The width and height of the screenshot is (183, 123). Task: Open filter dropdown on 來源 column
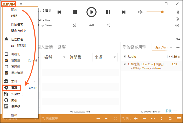(115, 57)
